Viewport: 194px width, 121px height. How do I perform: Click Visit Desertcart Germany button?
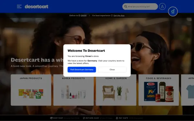pyautogui.click(x=82, y=69)
